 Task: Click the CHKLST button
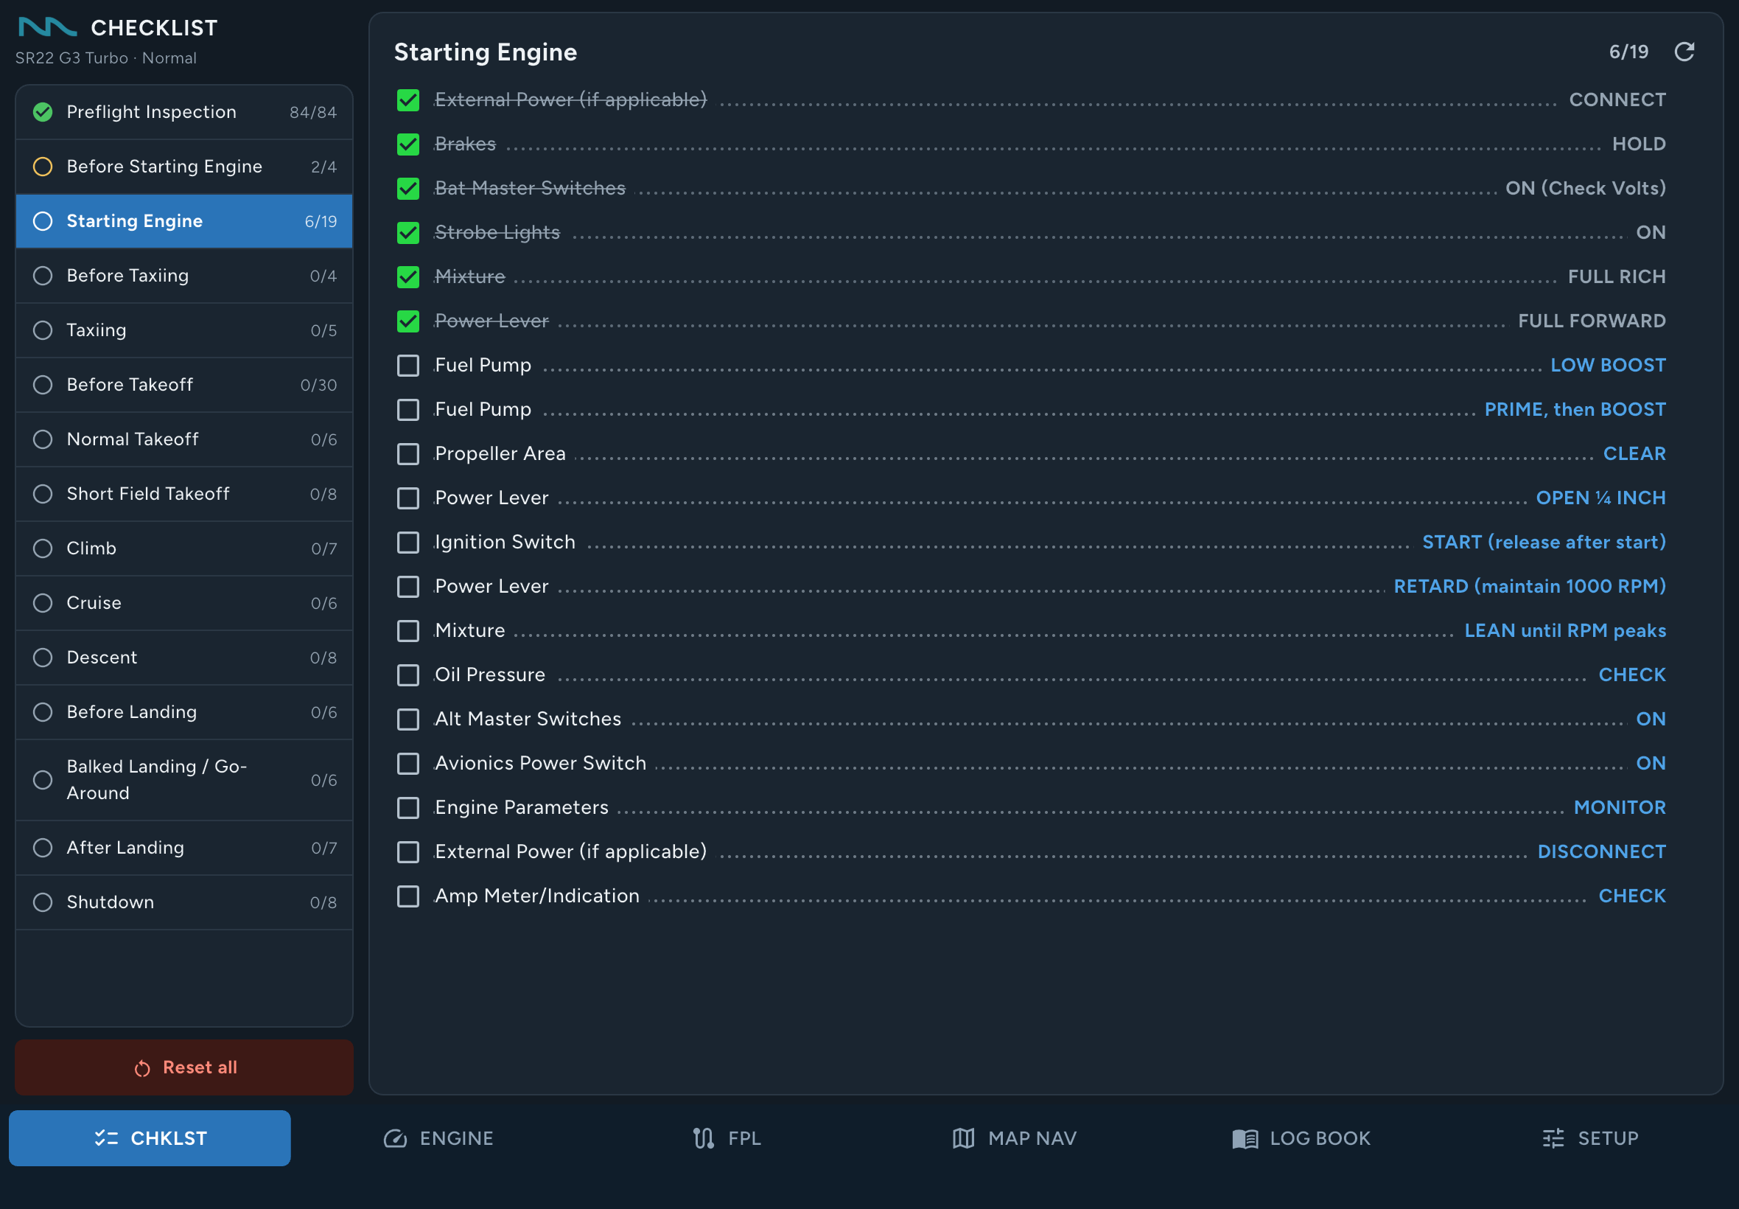pos(150,1137)
